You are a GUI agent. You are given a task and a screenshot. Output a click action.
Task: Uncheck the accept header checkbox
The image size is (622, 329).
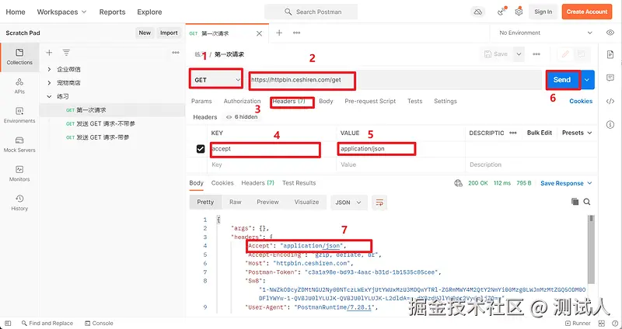[201, 149]
